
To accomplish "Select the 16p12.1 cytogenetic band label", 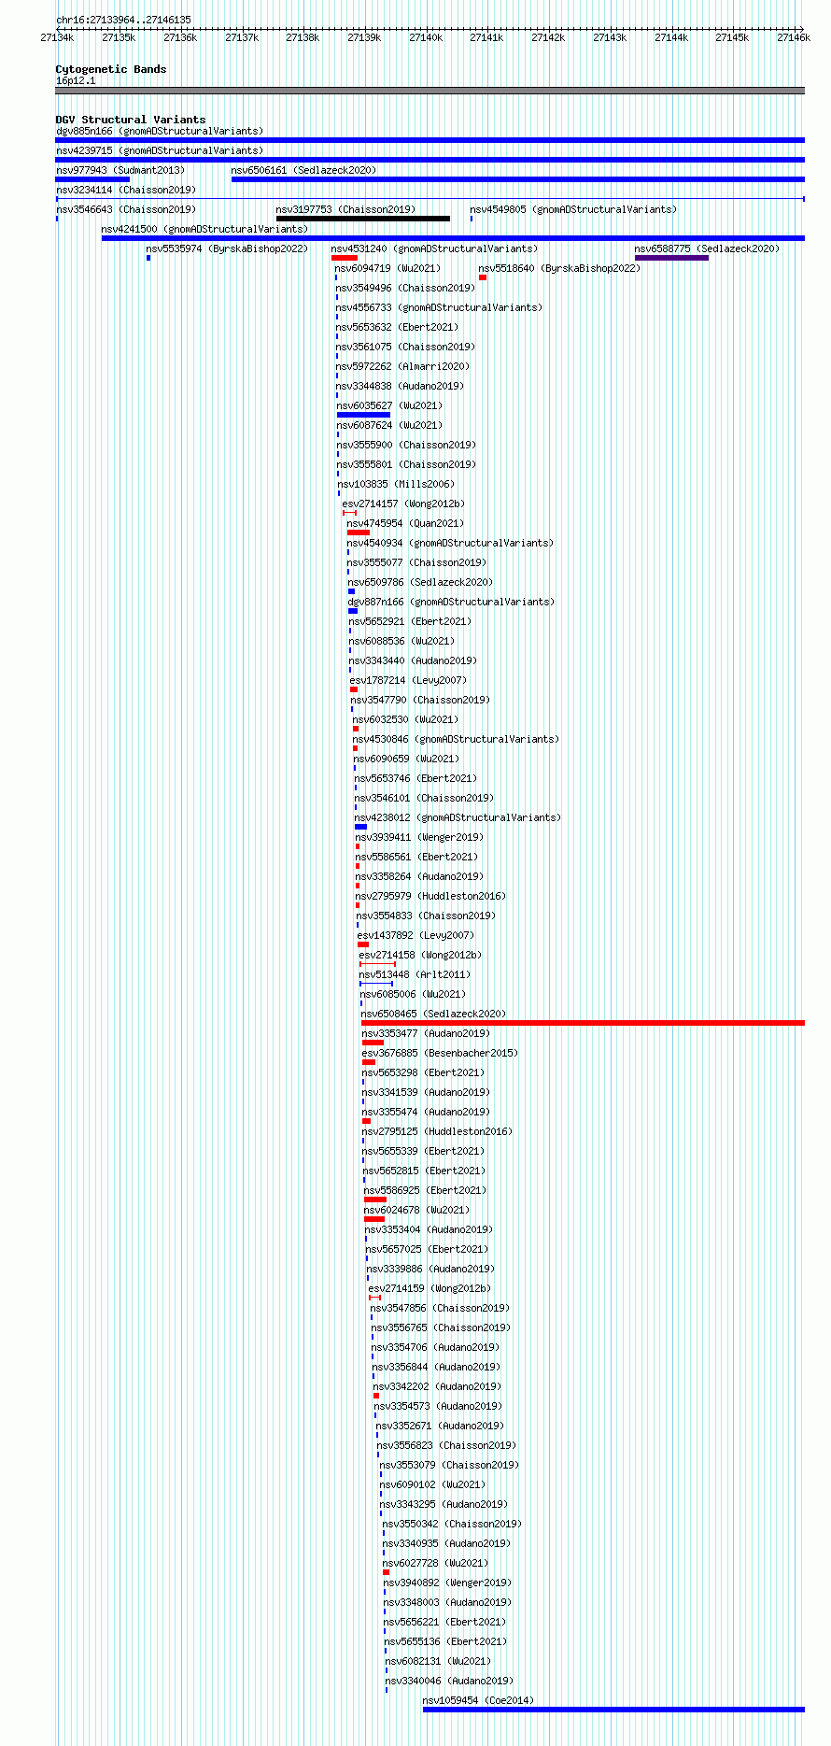I will [76, 80].
